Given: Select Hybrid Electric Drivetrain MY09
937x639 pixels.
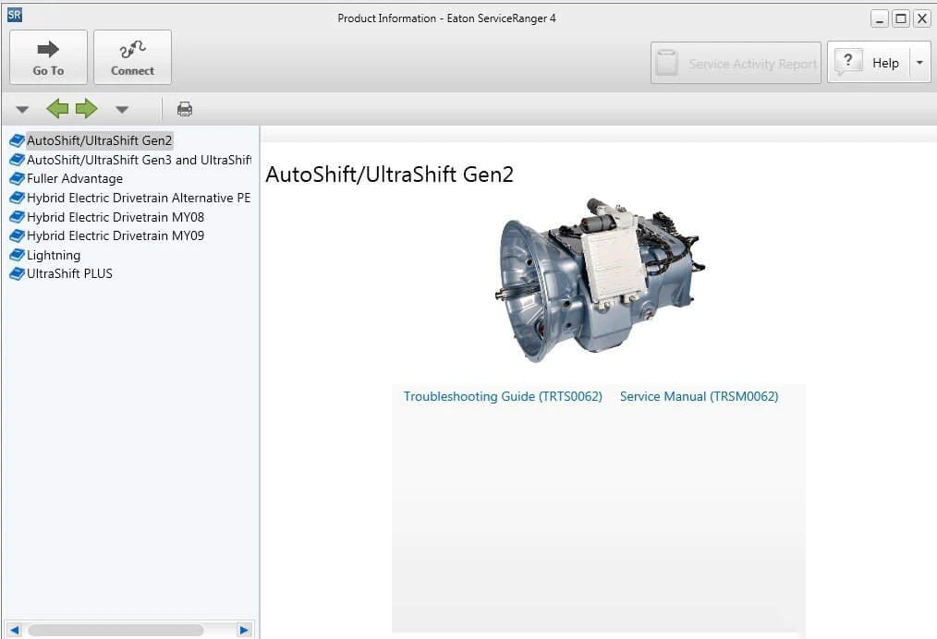Looking at the screenshot, I should (x=116, y=235).
